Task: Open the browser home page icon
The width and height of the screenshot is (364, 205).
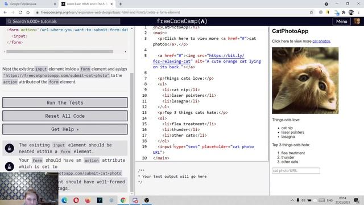Action: click(x=28, y=13)
